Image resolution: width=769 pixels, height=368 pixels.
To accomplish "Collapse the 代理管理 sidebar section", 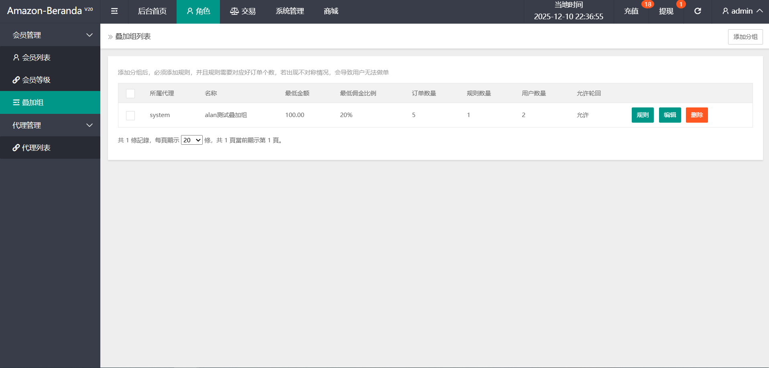I will coord(89,125).
